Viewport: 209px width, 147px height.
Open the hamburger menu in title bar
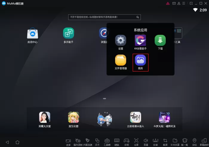tap(184, 3)
